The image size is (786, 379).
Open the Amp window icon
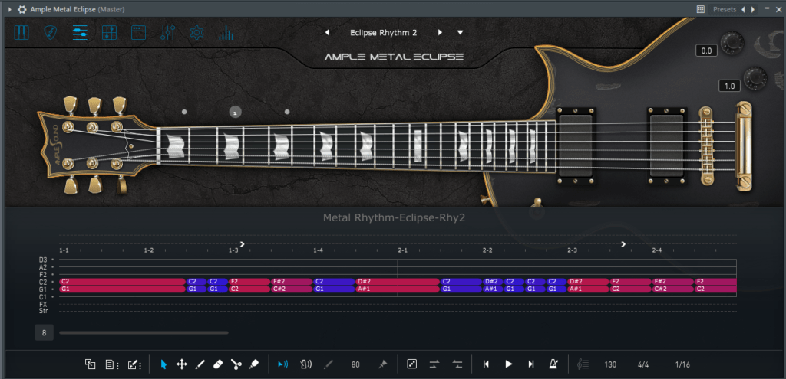tap(138, 32)
